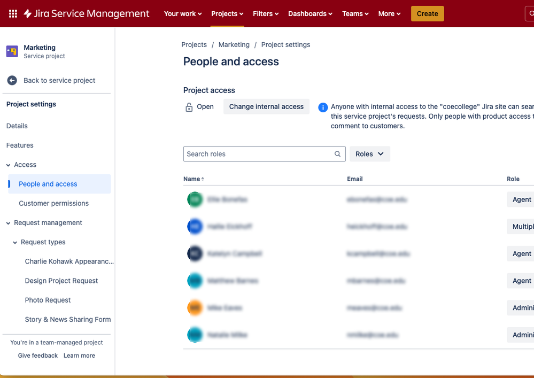Open the Dashboards dropdown menu
Screen dimensions: 534x378
coord(310,13)
